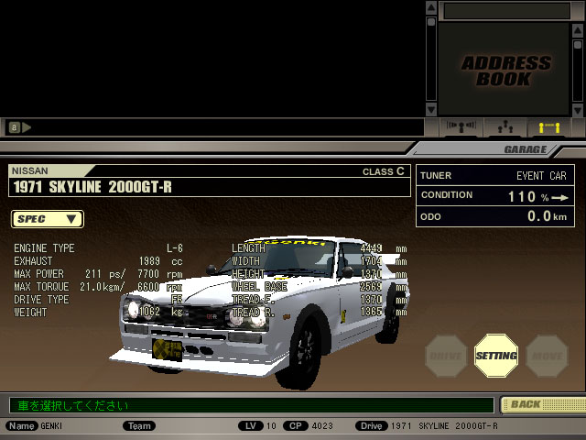Image resolution: width=586 pixels, height=440 pixels.
Task: Click the CONDITION '110 %' value
Action: [528, 196]
